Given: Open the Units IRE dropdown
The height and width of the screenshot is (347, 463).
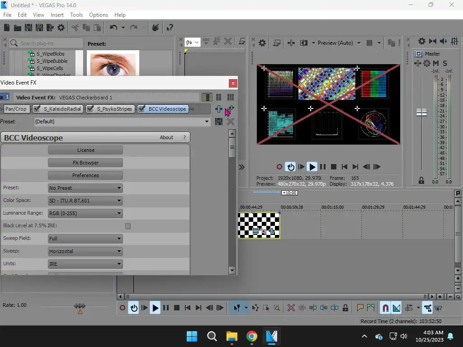Looking at the screenshot, I should pyautogui.click(x=85, y=264).
